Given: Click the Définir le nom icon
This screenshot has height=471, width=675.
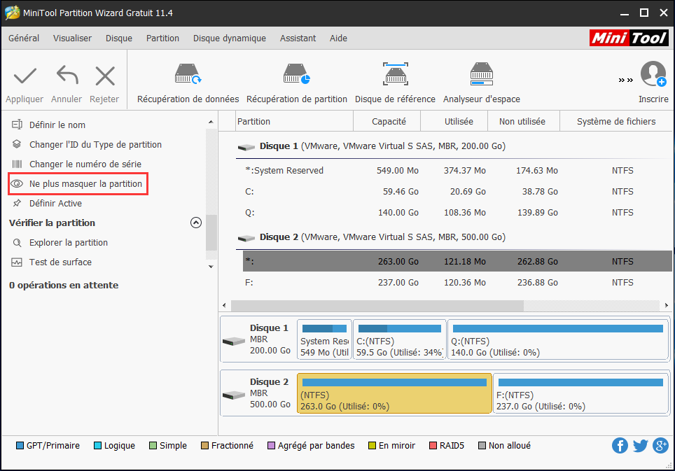Looking at the screenshot, I should [17, 125].
